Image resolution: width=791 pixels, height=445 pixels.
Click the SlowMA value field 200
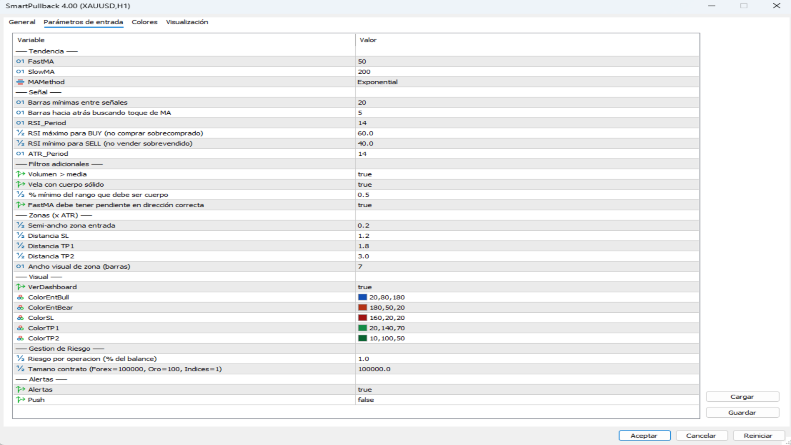coord(364,72)
